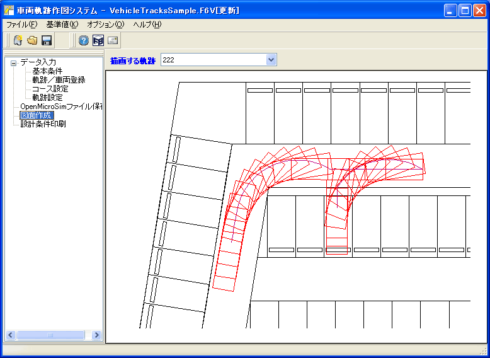Close the 車両軌跡作図システム window

click(x=479, y=11)
